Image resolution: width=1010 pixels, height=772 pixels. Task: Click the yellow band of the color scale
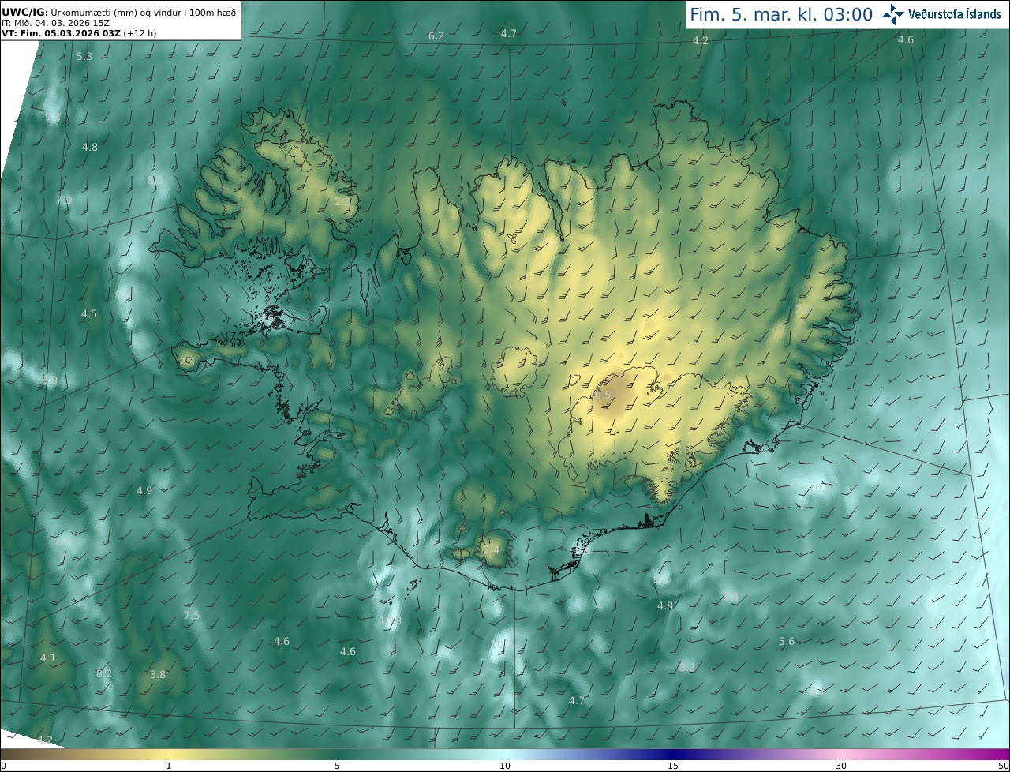click(x=169, y=755)
